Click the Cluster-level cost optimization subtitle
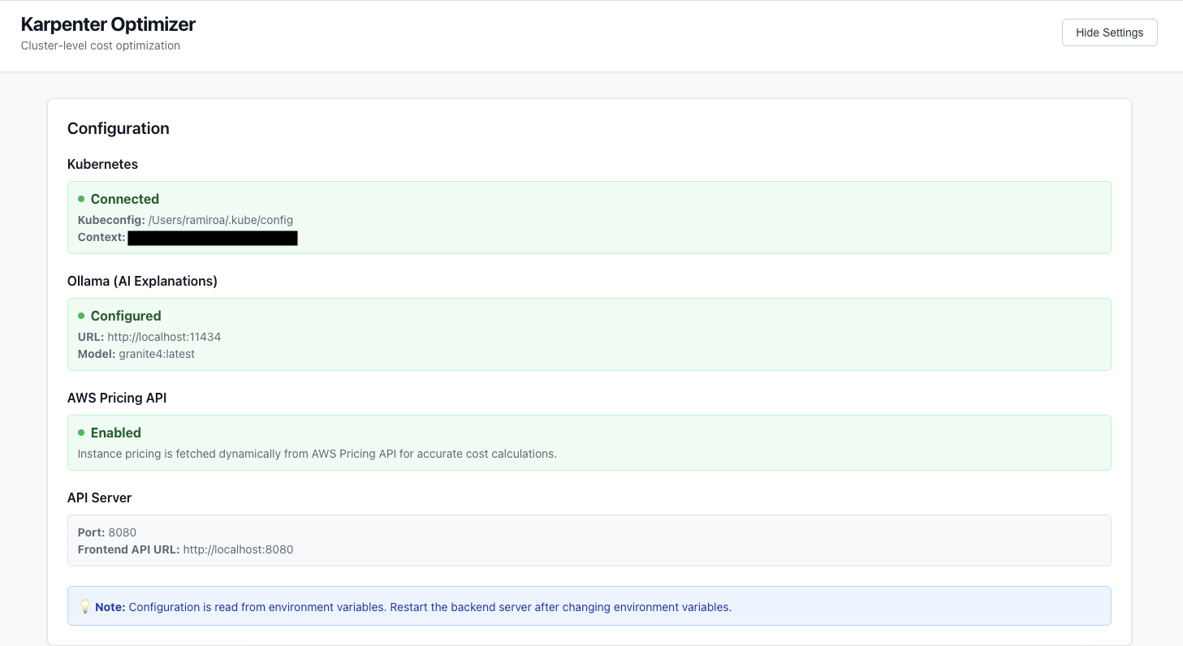 tap(101, 45)
